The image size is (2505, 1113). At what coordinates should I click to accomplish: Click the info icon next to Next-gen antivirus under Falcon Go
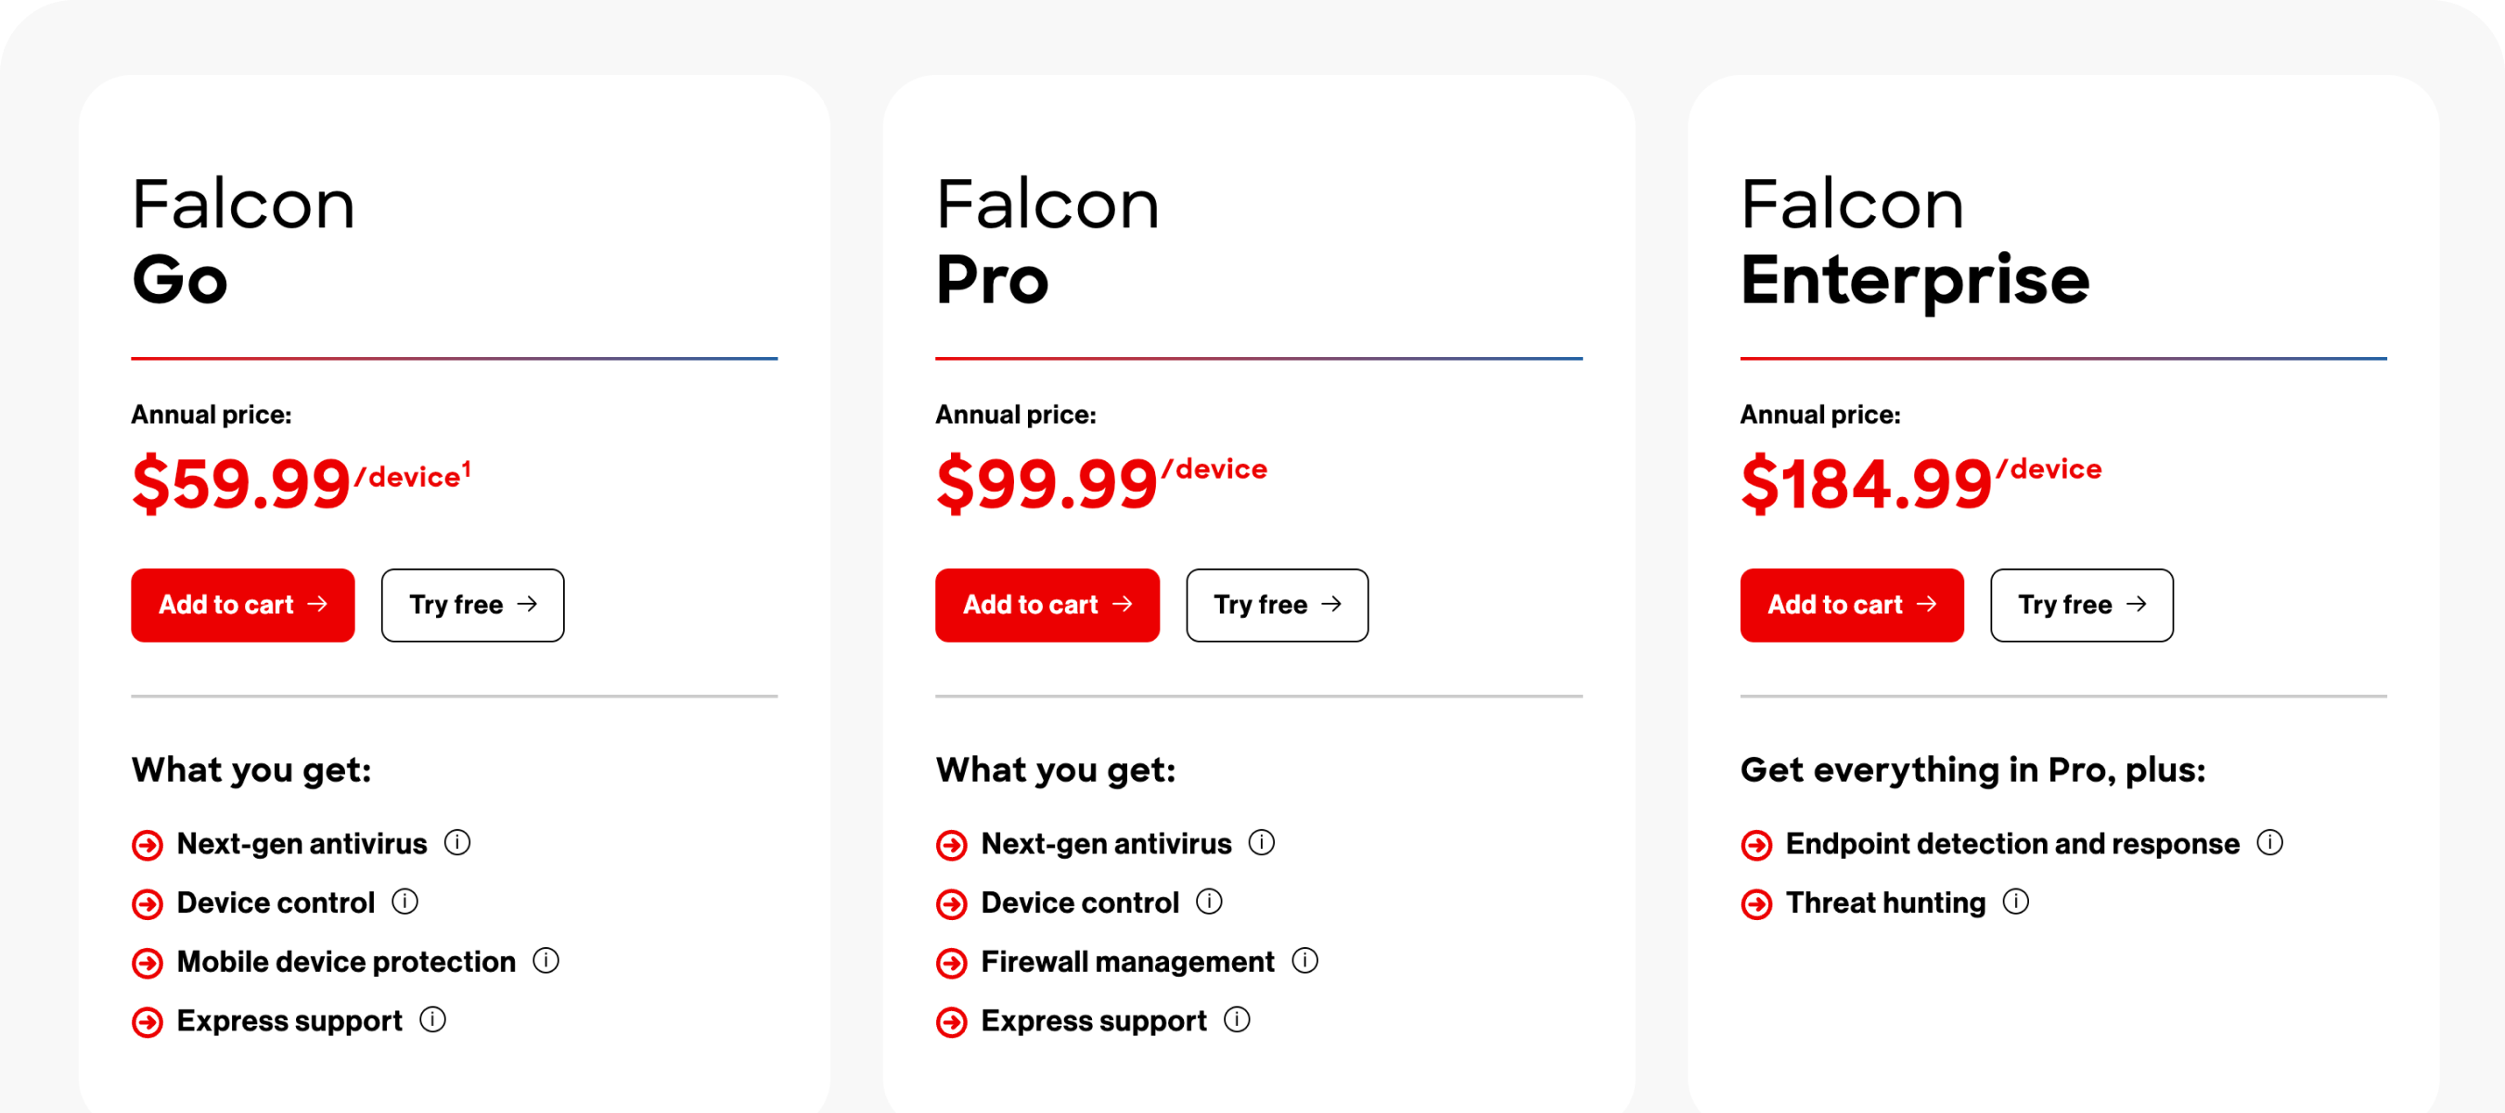coord(457,844)
